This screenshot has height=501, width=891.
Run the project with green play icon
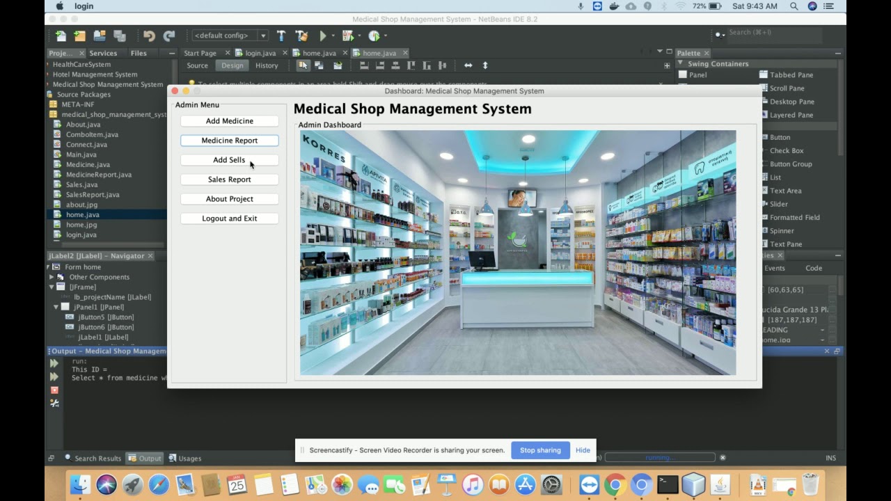click(x=323, y=35)
